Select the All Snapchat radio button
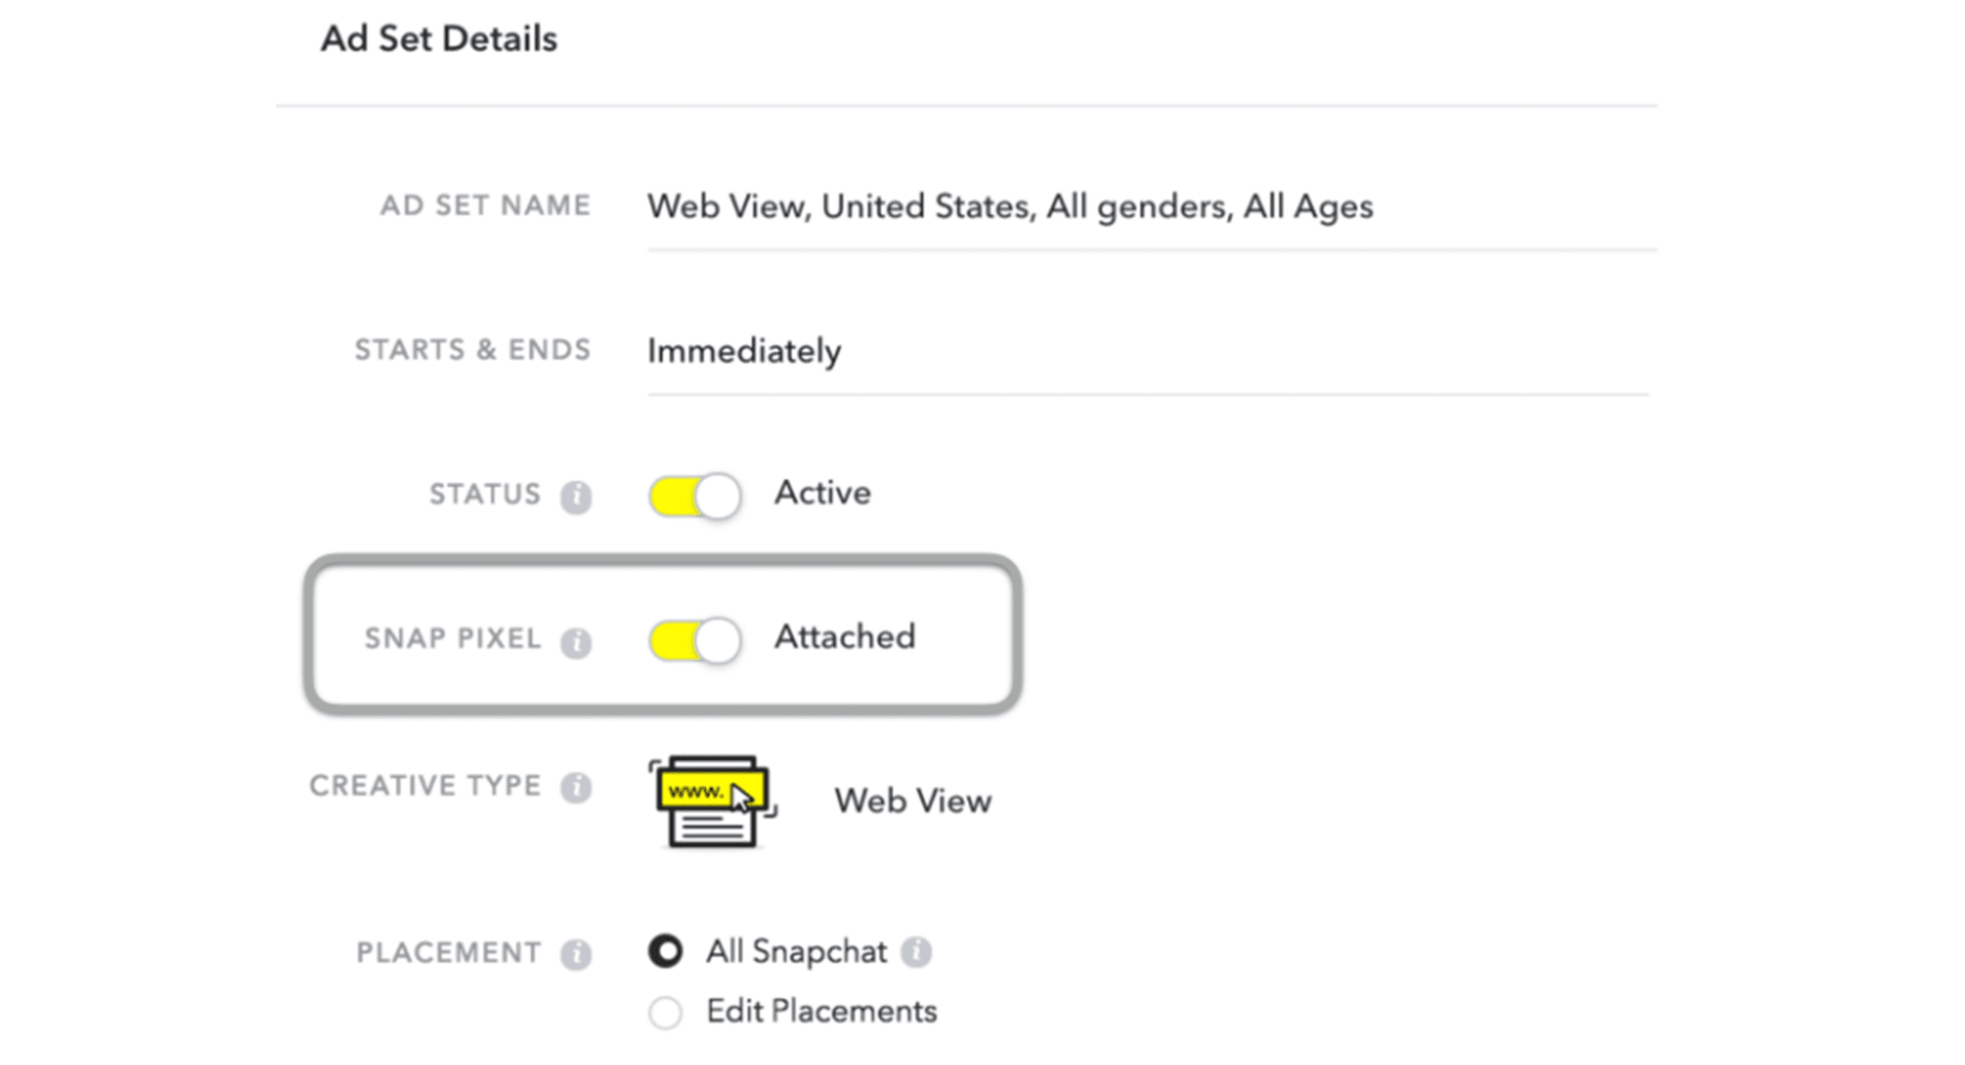The image size is (1965, 1065). coord(661,950)
